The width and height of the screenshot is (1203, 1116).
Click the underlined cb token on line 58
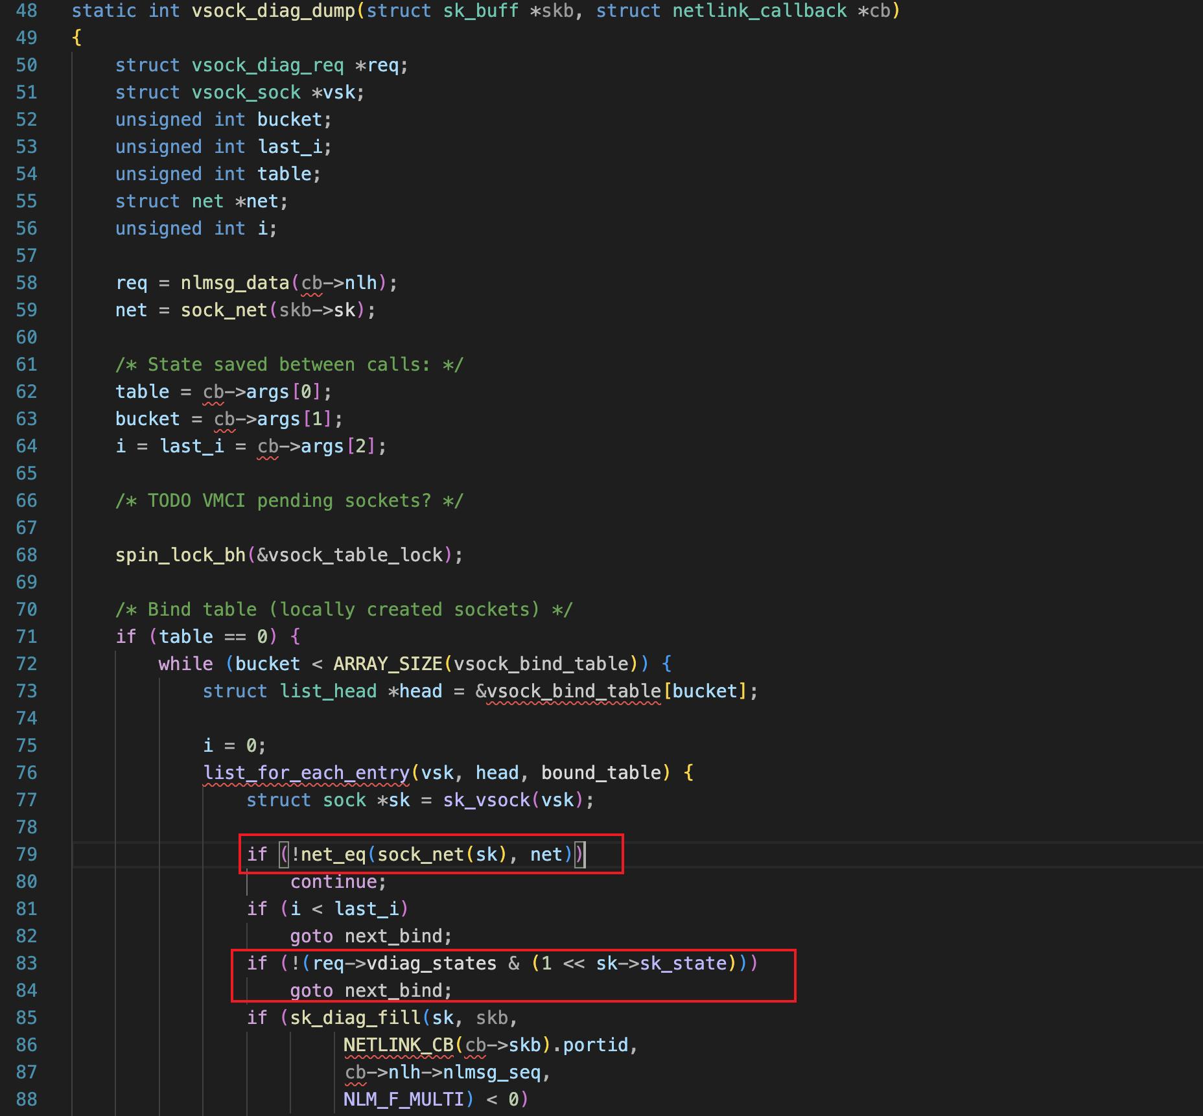tap(311, 283)
